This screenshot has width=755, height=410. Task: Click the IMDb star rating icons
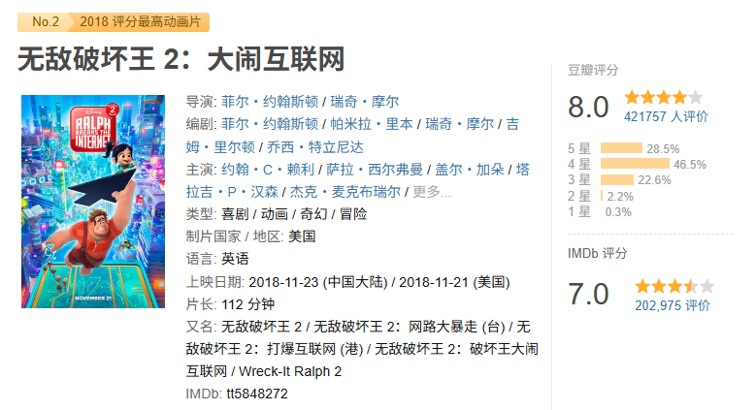click(674, 287)
